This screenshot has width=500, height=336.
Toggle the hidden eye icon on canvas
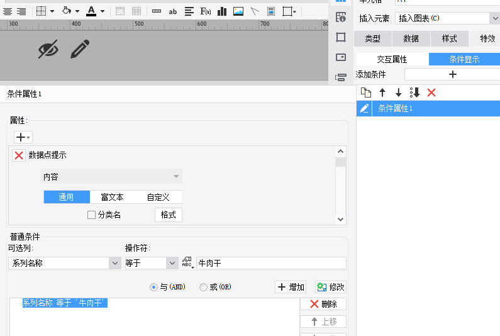pos(48,49)
